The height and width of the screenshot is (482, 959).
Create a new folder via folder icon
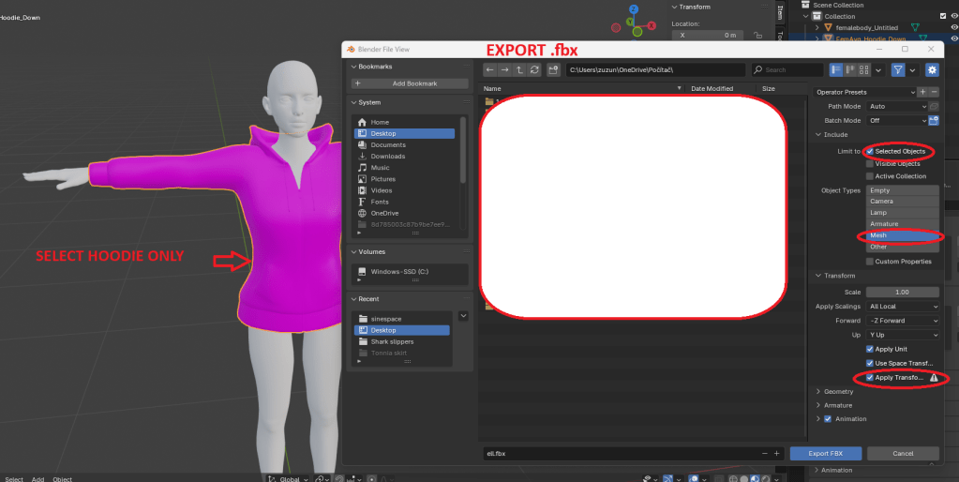point(553,69)
